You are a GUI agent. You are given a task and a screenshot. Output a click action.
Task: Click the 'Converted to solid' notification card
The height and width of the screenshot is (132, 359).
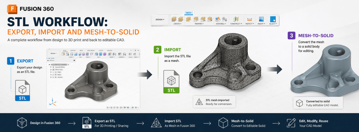coord(318,103)
